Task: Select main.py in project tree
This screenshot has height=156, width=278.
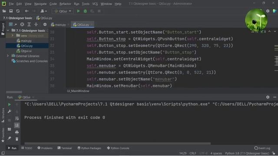Action: pos(24,41)
